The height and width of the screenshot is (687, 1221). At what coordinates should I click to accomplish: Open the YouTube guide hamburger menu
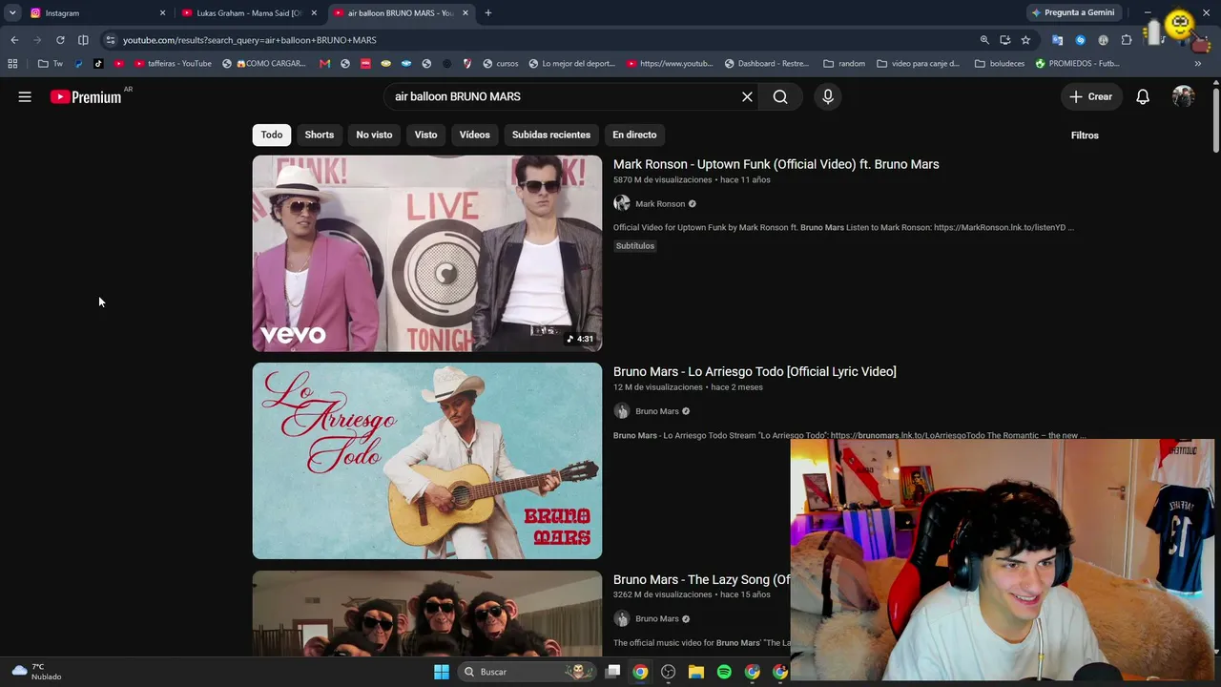point(25,96)
